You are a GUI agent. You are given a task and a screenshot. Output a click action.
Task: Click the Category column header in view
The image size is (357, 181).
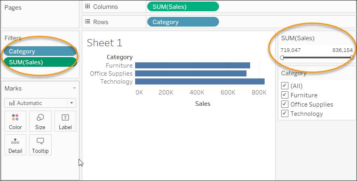click(120, 57)
